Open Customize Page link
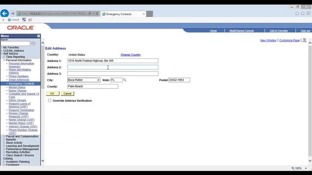Screen dimensions: 312x175 pyautogui.click(x=289, y=40)
